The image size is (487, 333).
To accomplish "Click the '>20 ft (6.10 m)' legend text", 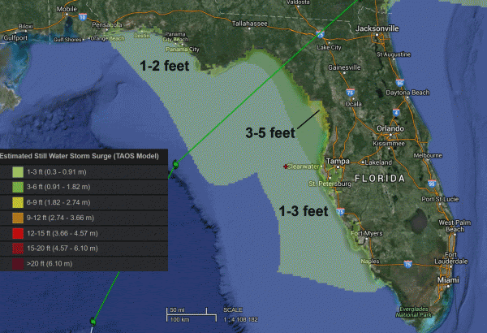I will click(x=50, y=264).
